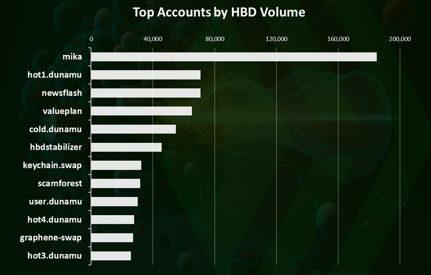This screenshot has width=431, height=275.
Task: Select the 'scamforest' account label
Action: point(60,183)
